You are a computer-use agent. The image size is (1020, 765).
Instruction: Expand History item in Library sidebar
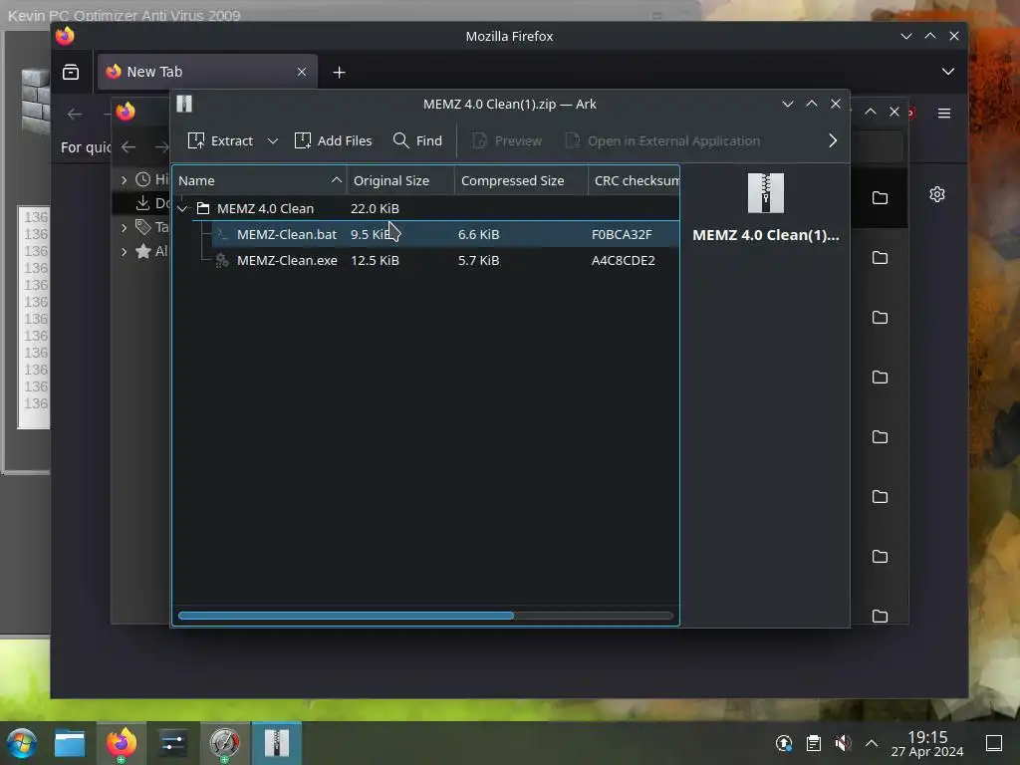click(x=125, y=179)
